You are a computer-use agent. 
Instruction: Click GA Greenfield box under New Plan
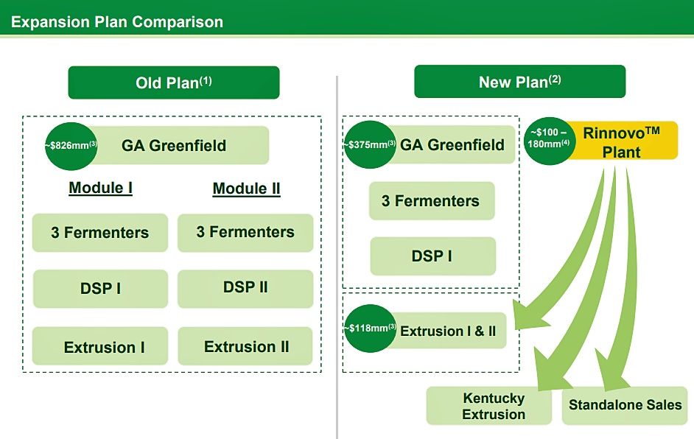pos(452,144)
